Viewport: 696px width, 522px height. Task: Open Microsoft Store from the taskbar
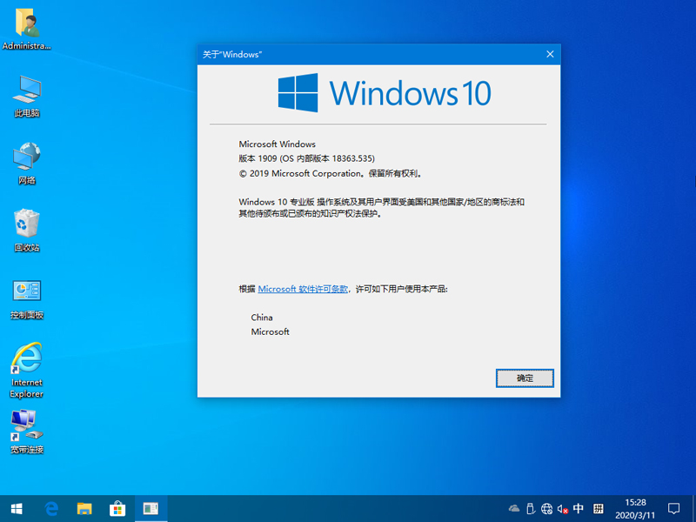[x=117, y=509]
